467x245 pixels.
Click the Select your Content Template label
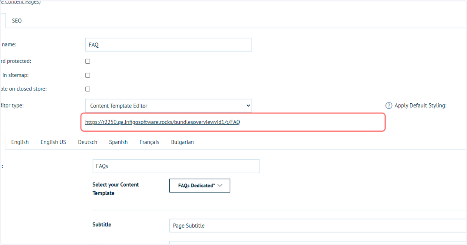pos(116,189)
